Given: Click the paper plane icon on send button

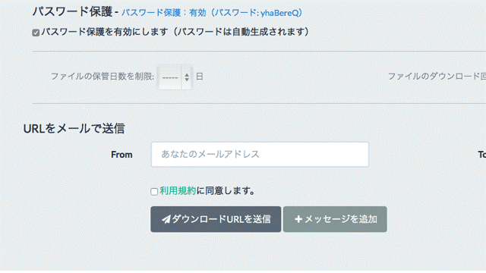Looking at the screenshot, I should pyautogui.click(x=166, y=219).
